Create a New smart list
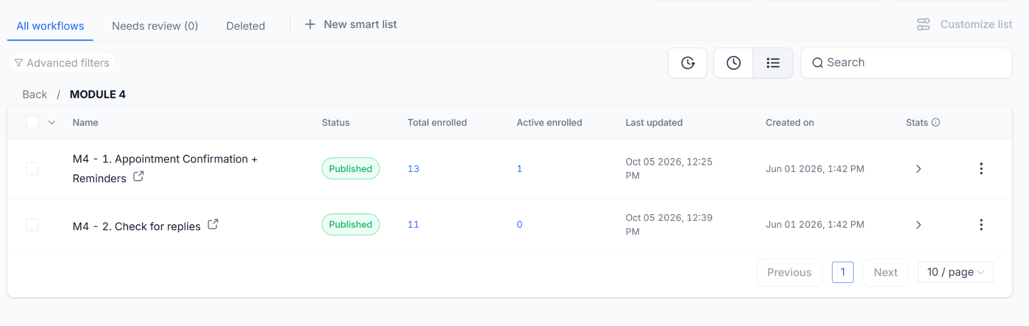This screenshot has width=1029, height=326. [x=351, y=25]
